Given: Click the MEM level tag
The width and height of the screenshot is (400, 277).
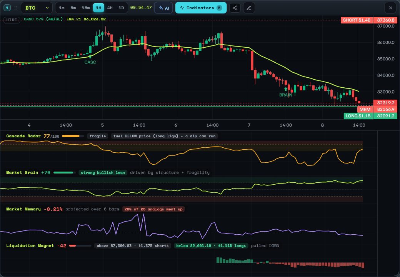Looking at the screenshot, I should click(365, 109).
